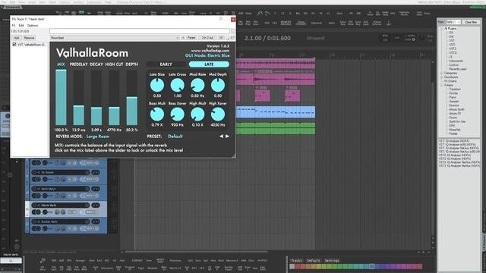Image resolution: width=486 pixels, height=273 pixels.
Task: Switch to the LATE reverb section
Action: [209, 64]
